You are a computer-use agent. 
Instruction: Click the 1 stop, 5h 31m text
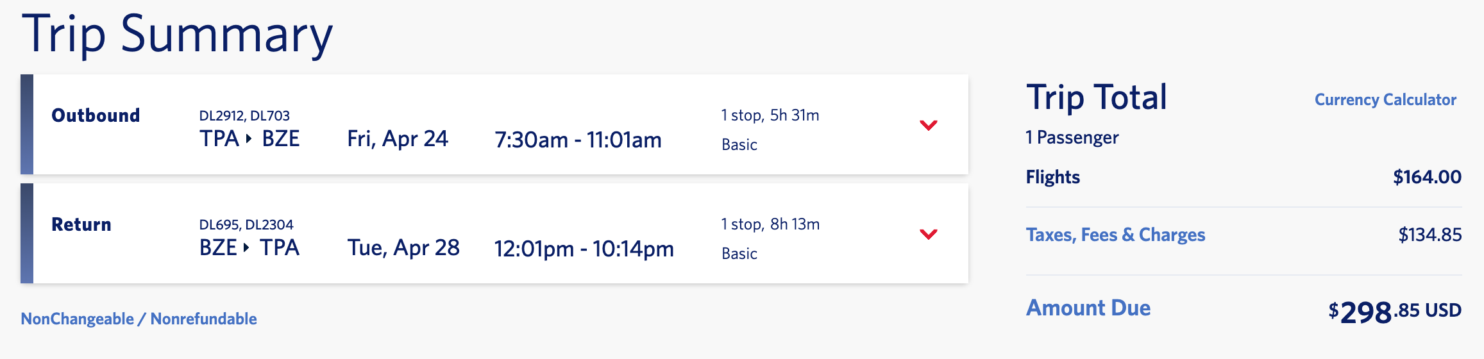(x=770, y=115)
